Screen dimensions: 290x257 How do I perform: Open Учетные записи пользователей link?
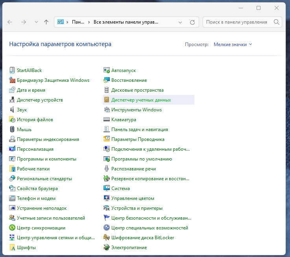[x=51, y=218]
